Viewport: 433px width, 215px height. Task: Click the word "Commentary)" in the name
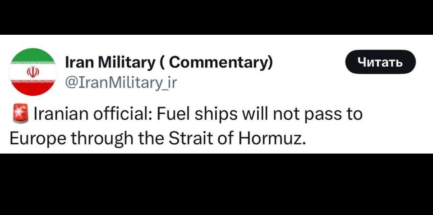pos(221,63)
